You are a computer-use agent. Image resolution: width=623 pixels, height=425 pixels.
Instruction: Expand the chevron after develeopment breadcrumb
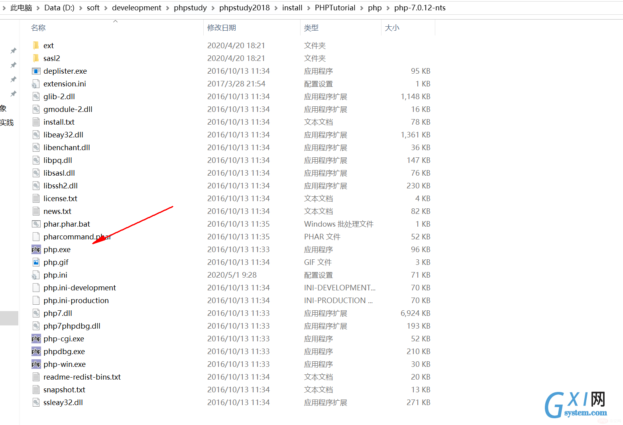168,8
